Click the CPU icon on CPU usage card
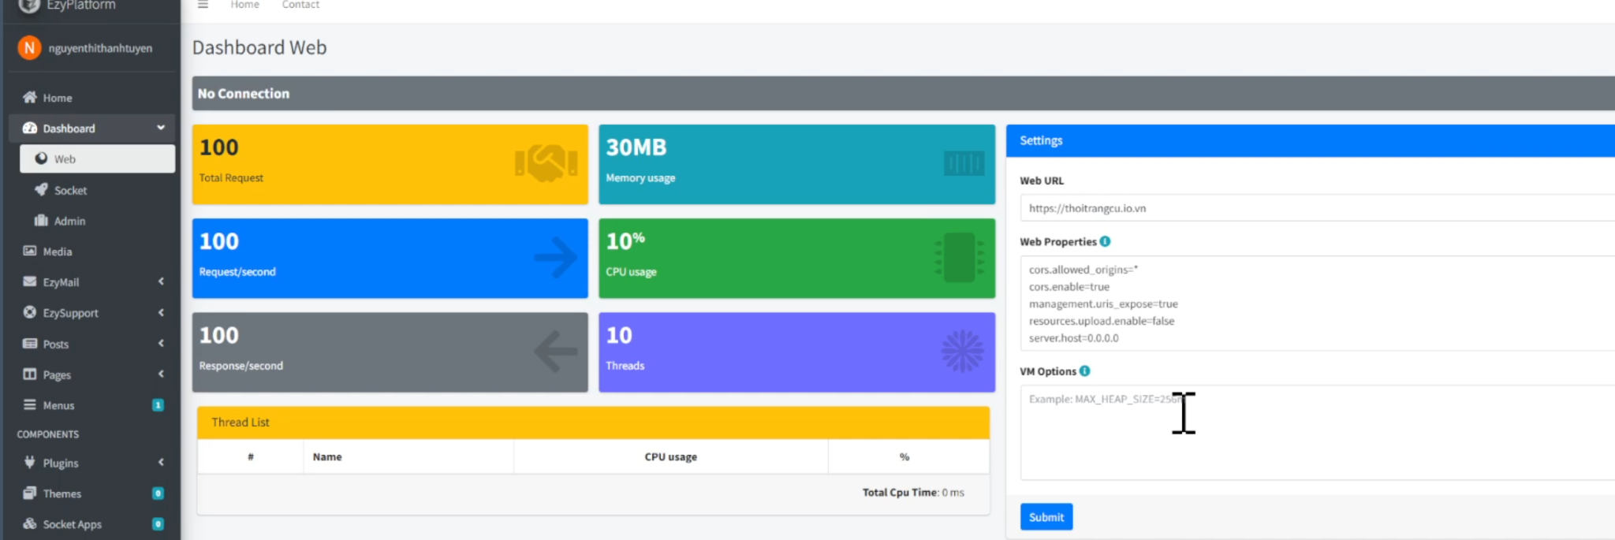1615x540 pixels. click(x=959, y=258)
